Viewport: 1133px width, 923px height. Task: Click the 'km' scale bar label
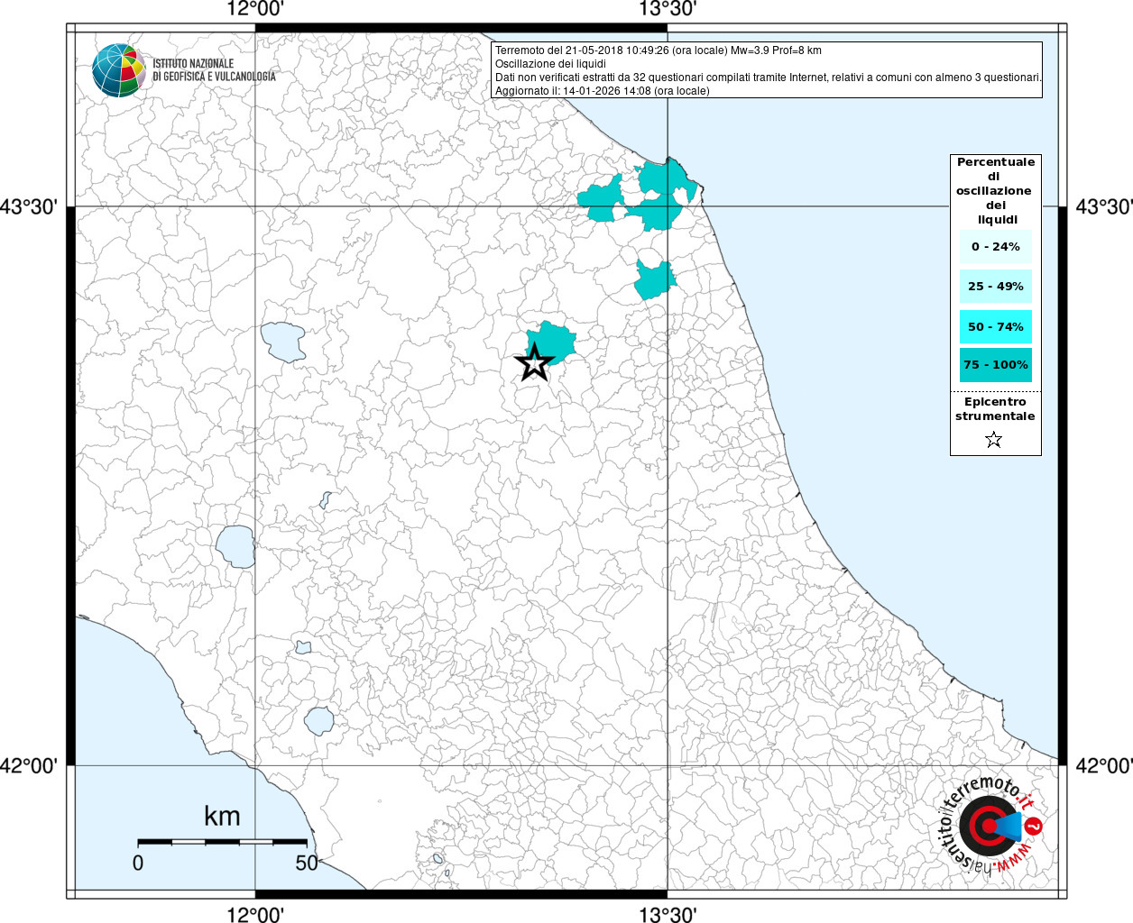(222, 817)
